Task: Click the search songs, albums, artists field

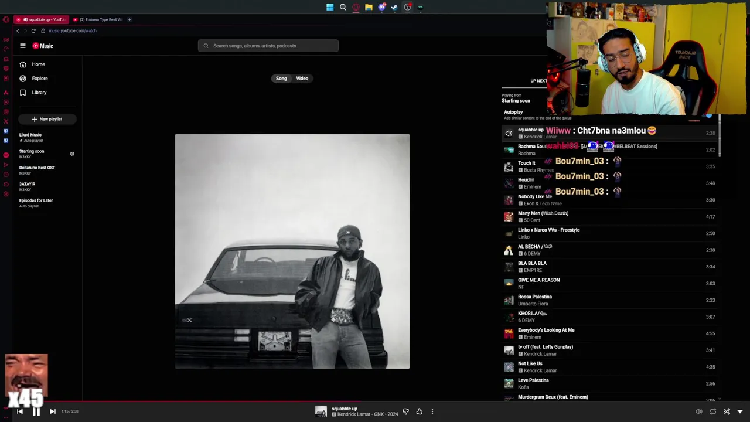Action: [268, 46]
